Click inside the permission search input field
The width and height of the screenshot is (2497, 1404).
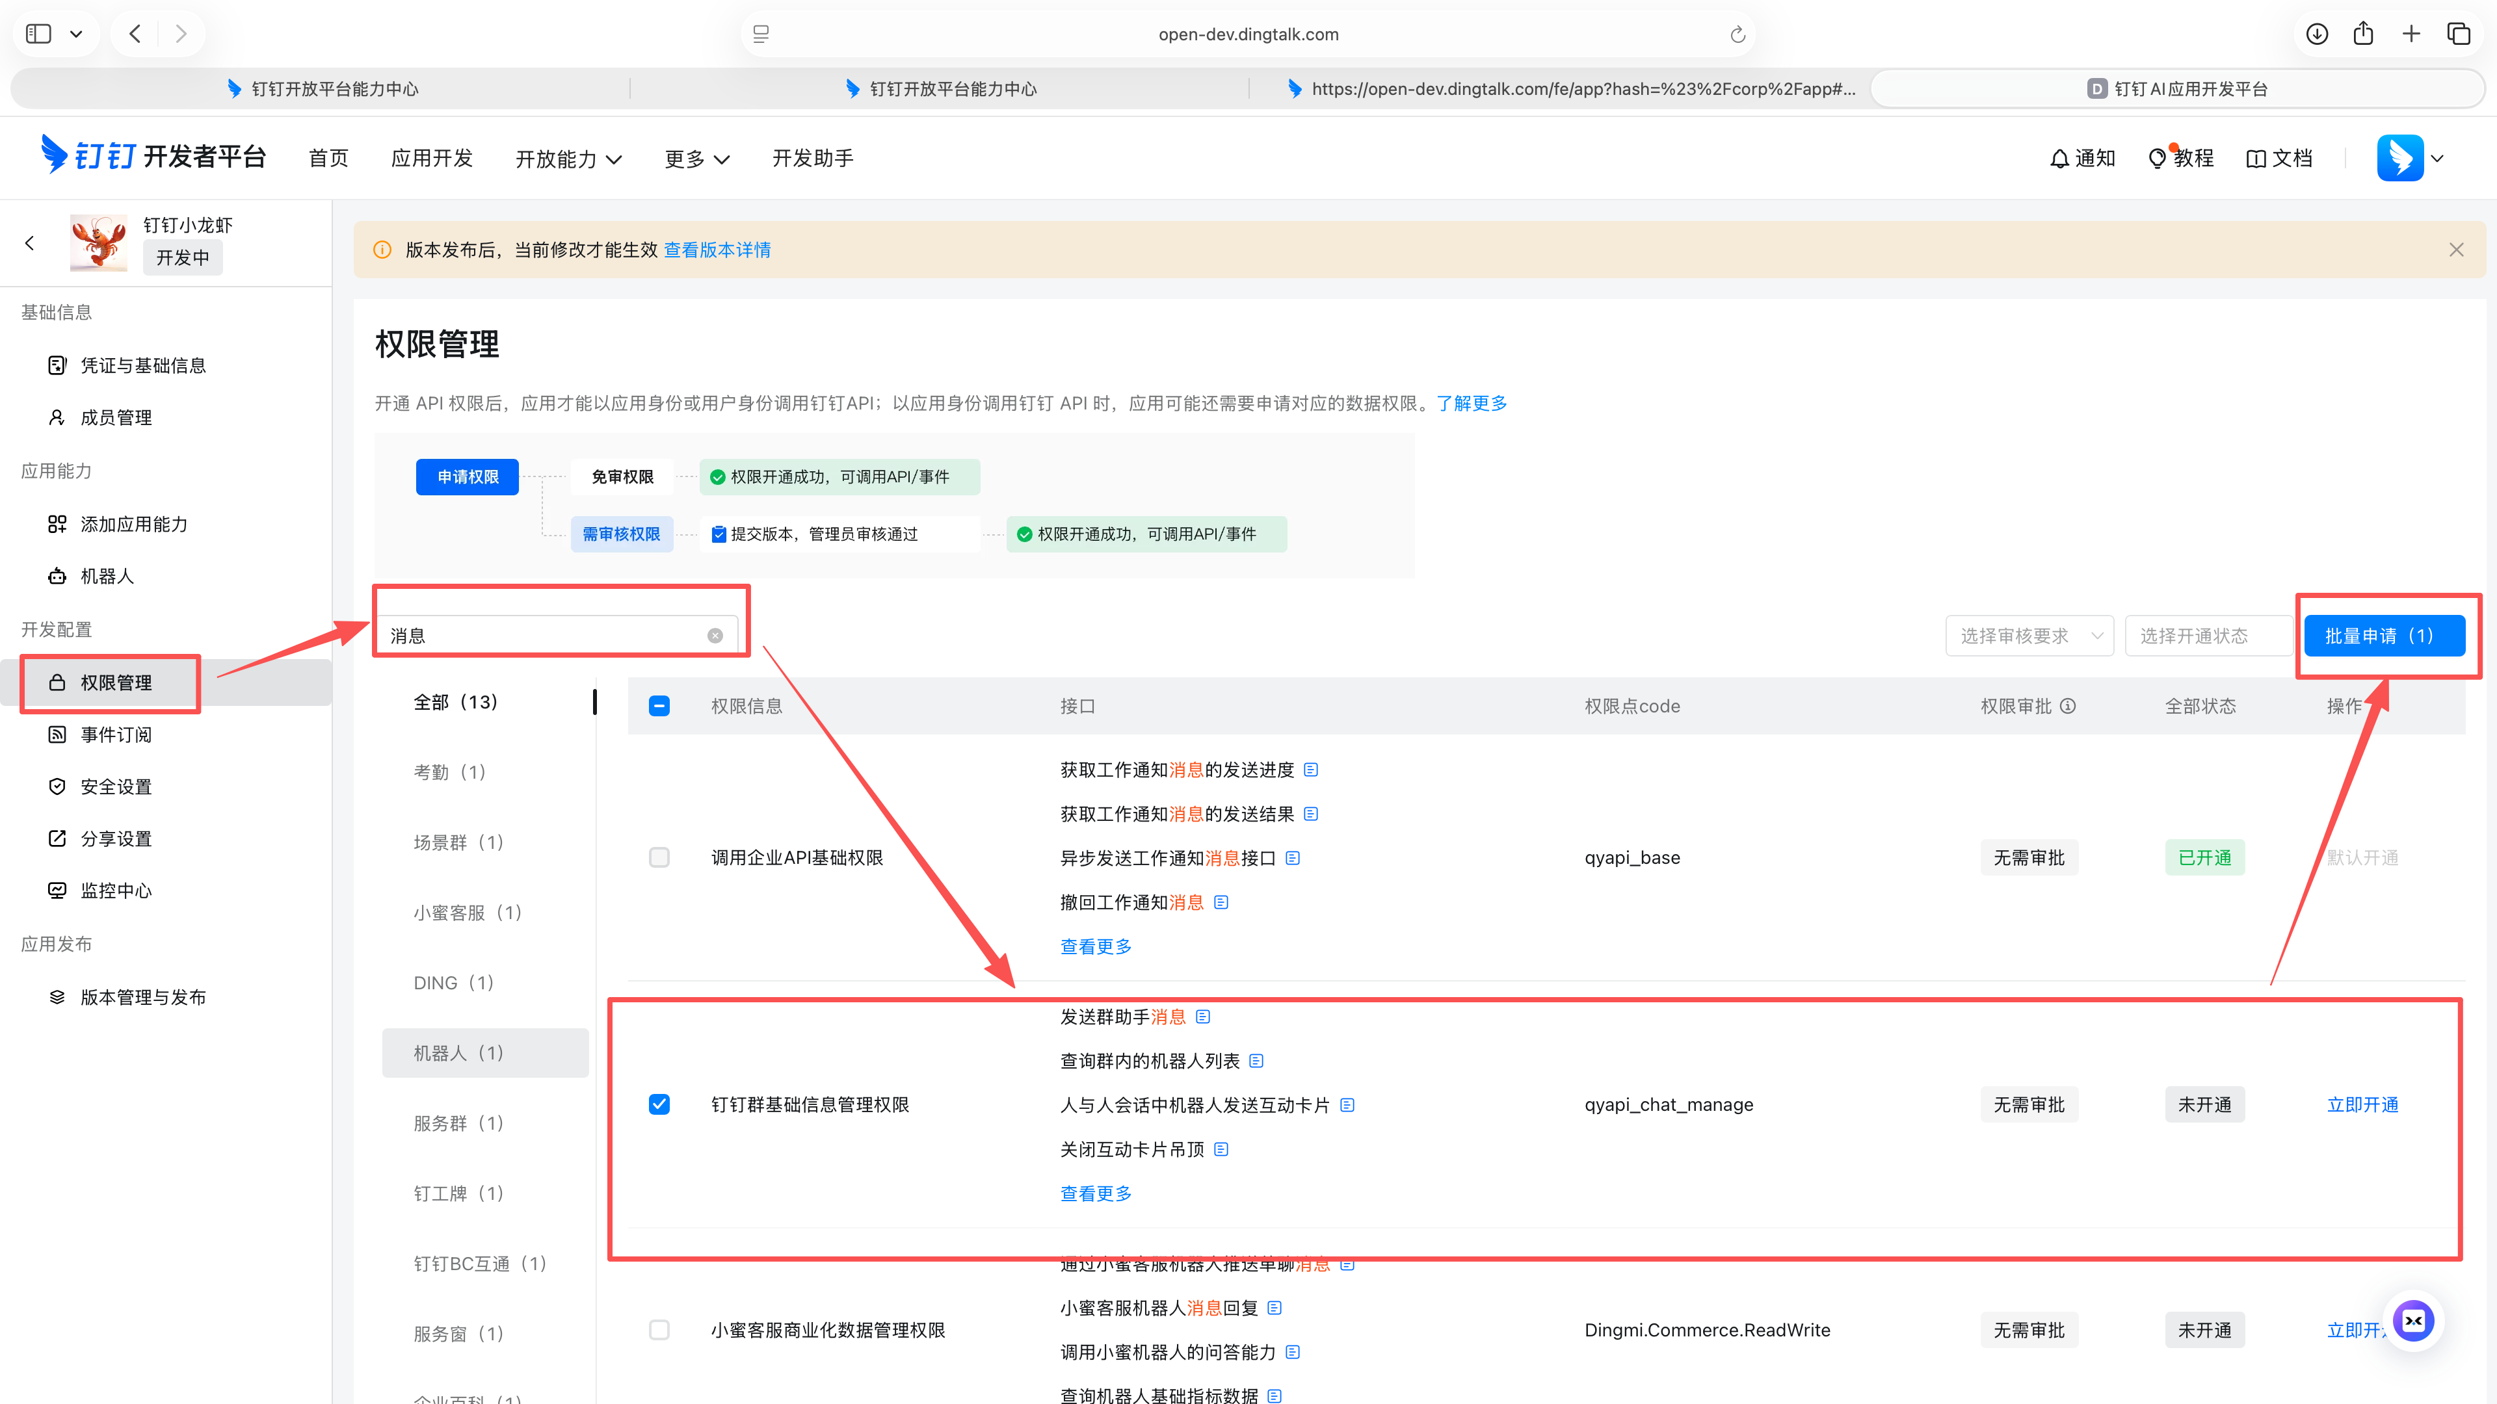pyautogui.click(x=543, y=634)
